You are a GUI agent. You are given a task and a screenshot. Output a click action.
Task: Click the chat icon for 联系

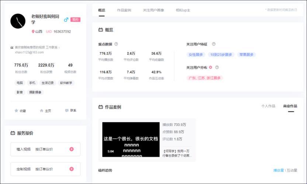click(67, 110)
